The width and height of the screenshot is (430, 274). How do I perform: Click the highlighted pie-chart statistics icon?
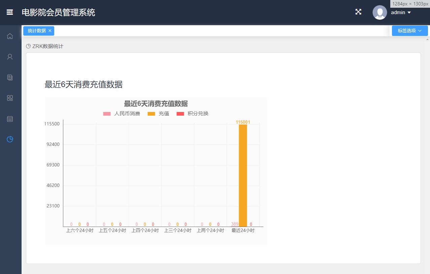(10, 139)
